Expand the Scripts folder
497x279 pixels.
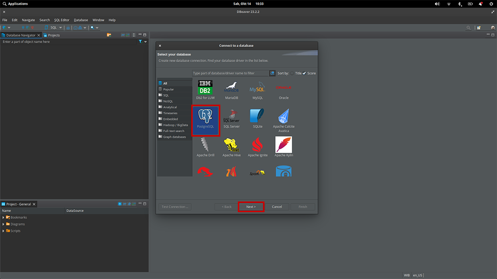pyautogui.click(x=3, y=231)
